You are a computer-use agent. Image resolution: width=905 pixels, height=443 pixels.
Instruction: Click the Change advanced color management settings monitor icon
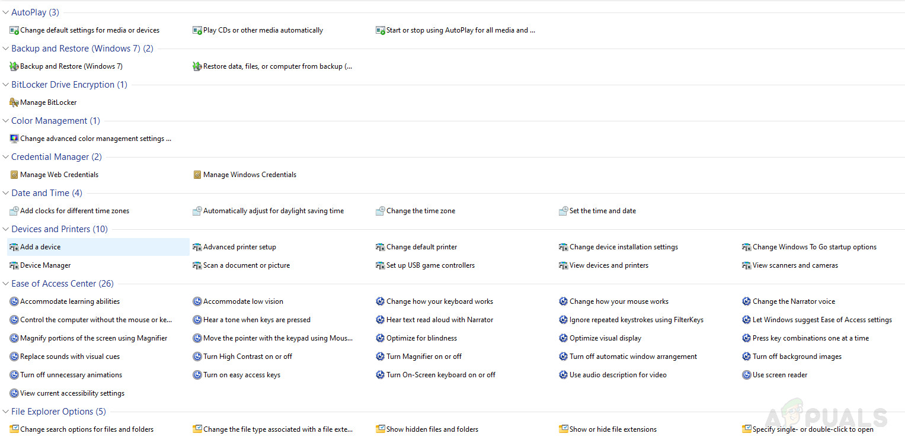coord(14,139)
